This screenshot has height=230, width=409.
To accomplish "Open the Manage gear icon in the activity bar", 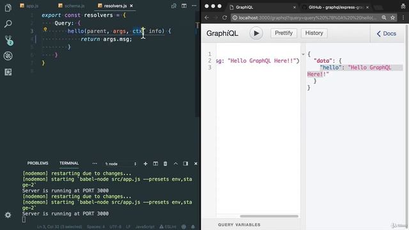I will (x=8, y=215).
